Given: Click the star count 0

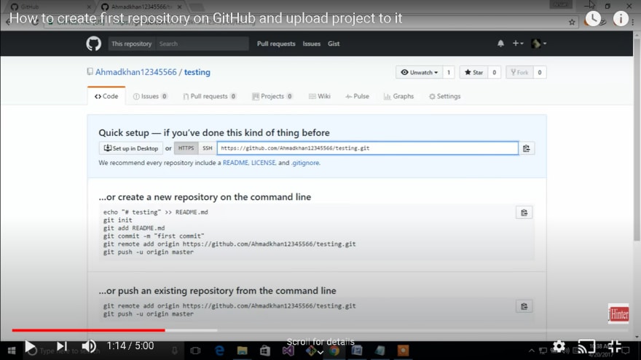Looking at the screenshot, I should [495, 72].
